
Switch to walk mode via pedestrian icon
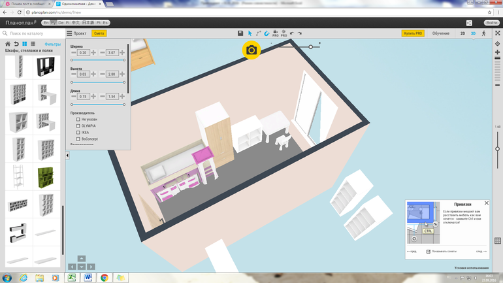[x=484, y=33]
